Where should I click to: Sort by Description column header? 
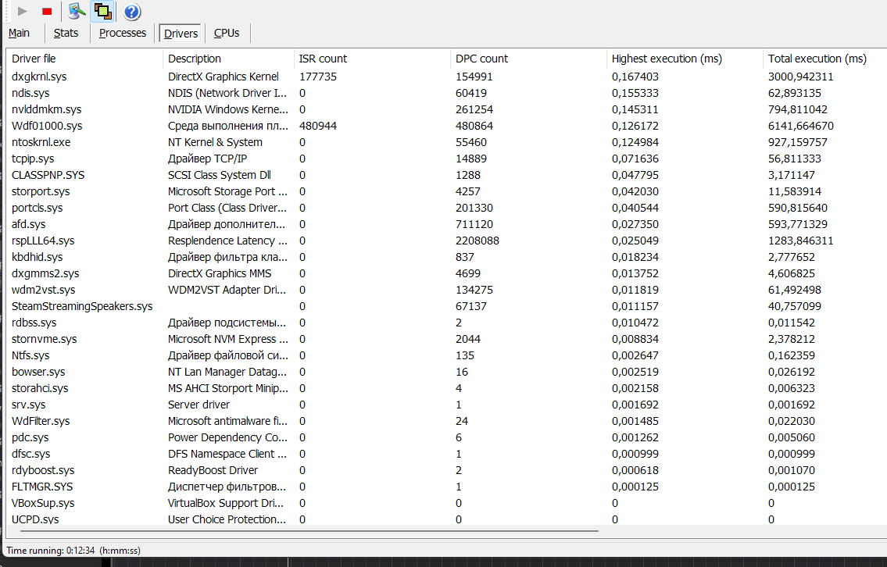[228, 59]
